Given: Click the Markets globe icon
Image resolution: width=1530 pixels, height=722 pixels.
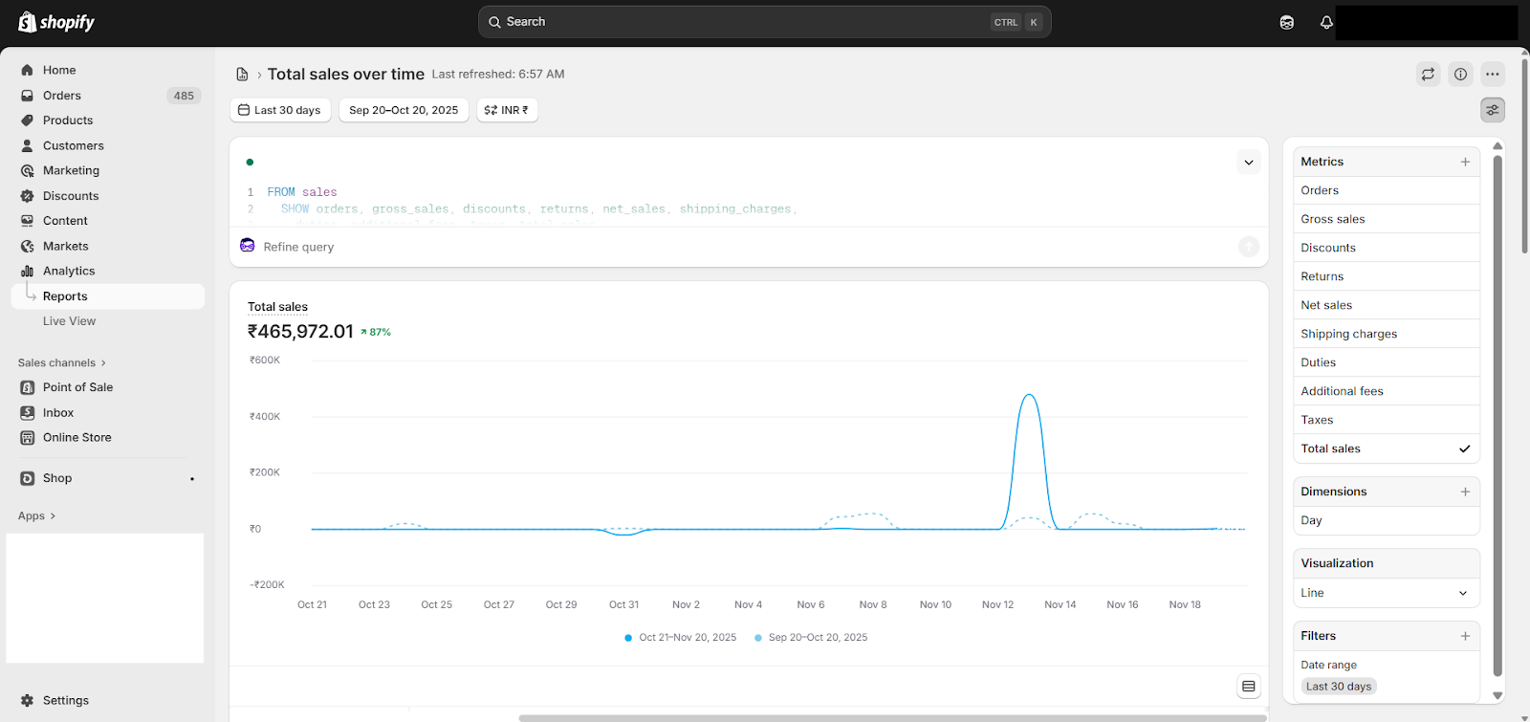Looking at the screenshot, I should 27,246.
